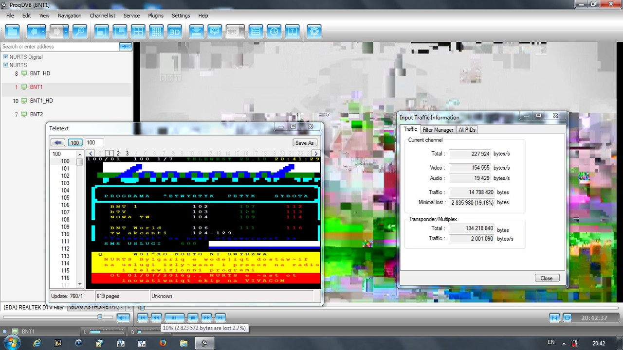Open the scheduler clock icon

point(275,32)
